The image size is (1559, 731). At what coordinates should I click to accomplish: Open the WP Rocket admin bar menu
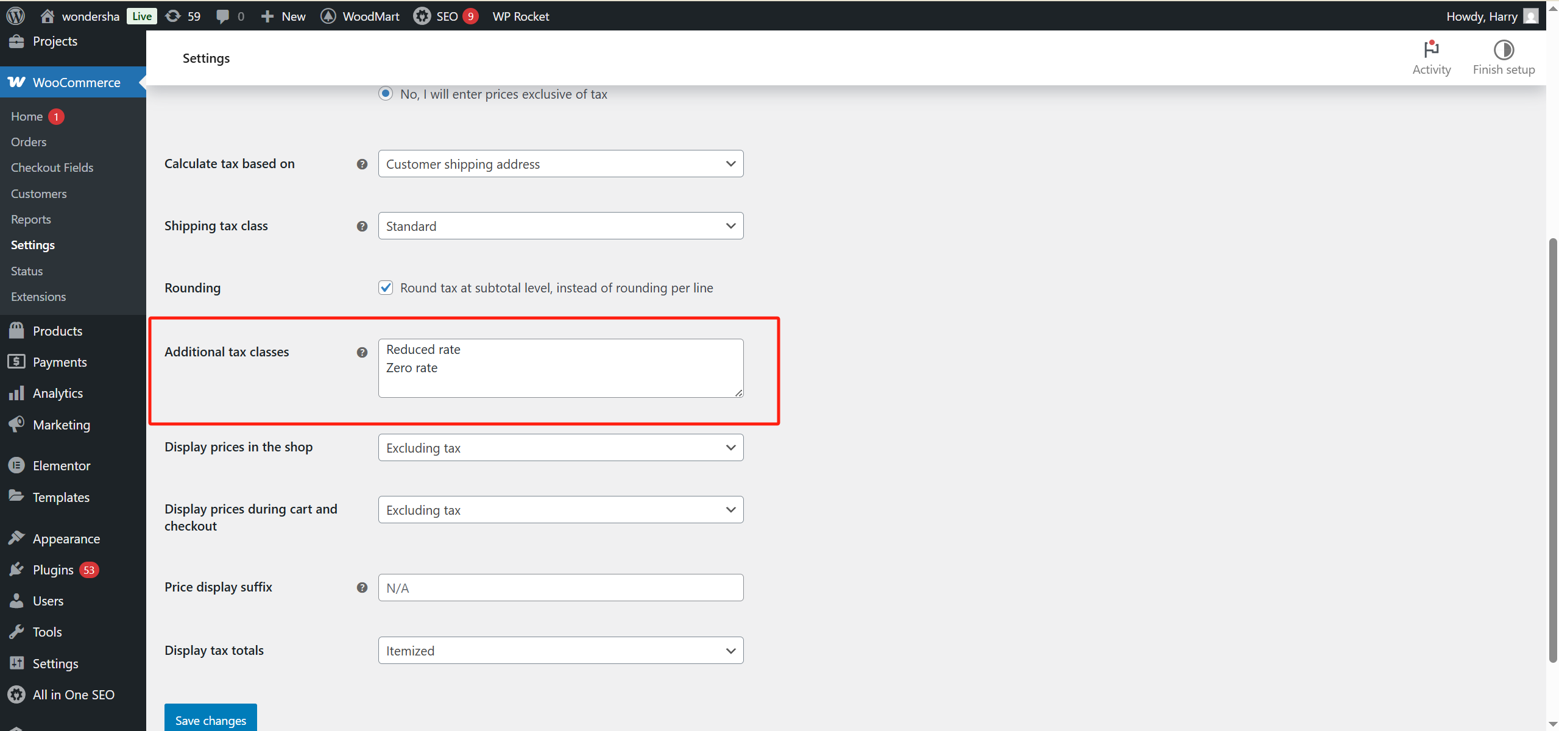pos(520,16)
